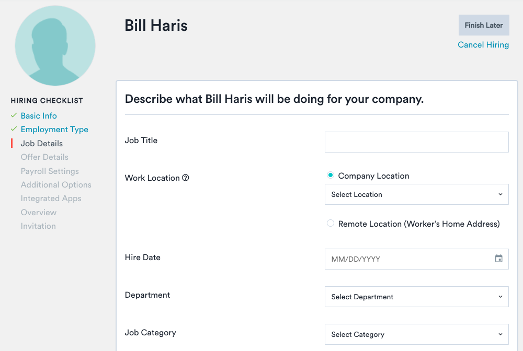Open the Select Location dropdown
Image resolution: width=523 pixels, height=351 pixels.
(416, 194)
